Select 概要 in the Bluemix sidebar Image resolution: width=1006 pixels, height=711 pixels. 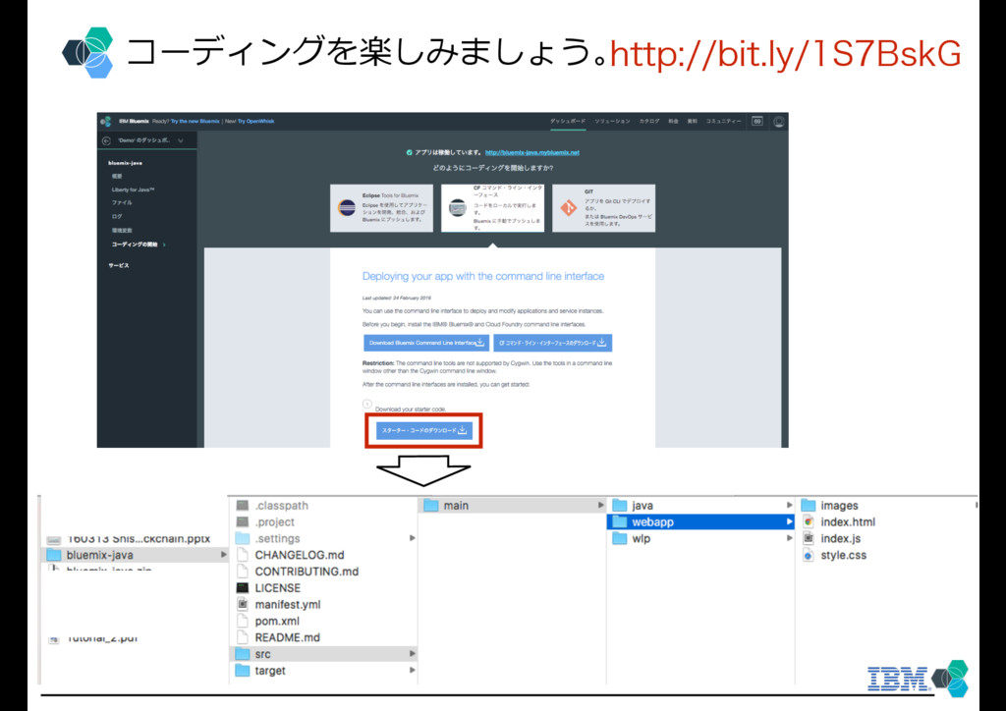click(x=117, y=177)
